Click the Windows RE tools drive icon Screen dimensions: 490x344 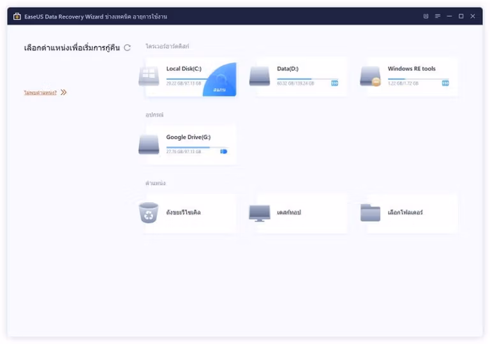pos(370,76)
